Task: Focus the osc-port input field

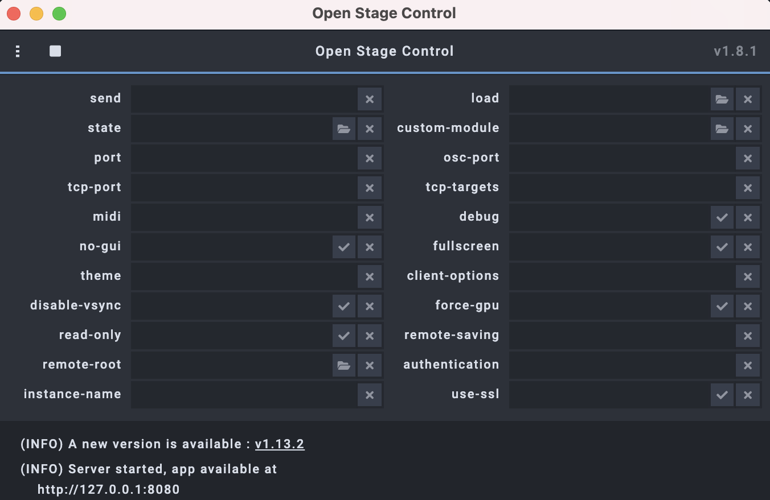Action: 622,158
